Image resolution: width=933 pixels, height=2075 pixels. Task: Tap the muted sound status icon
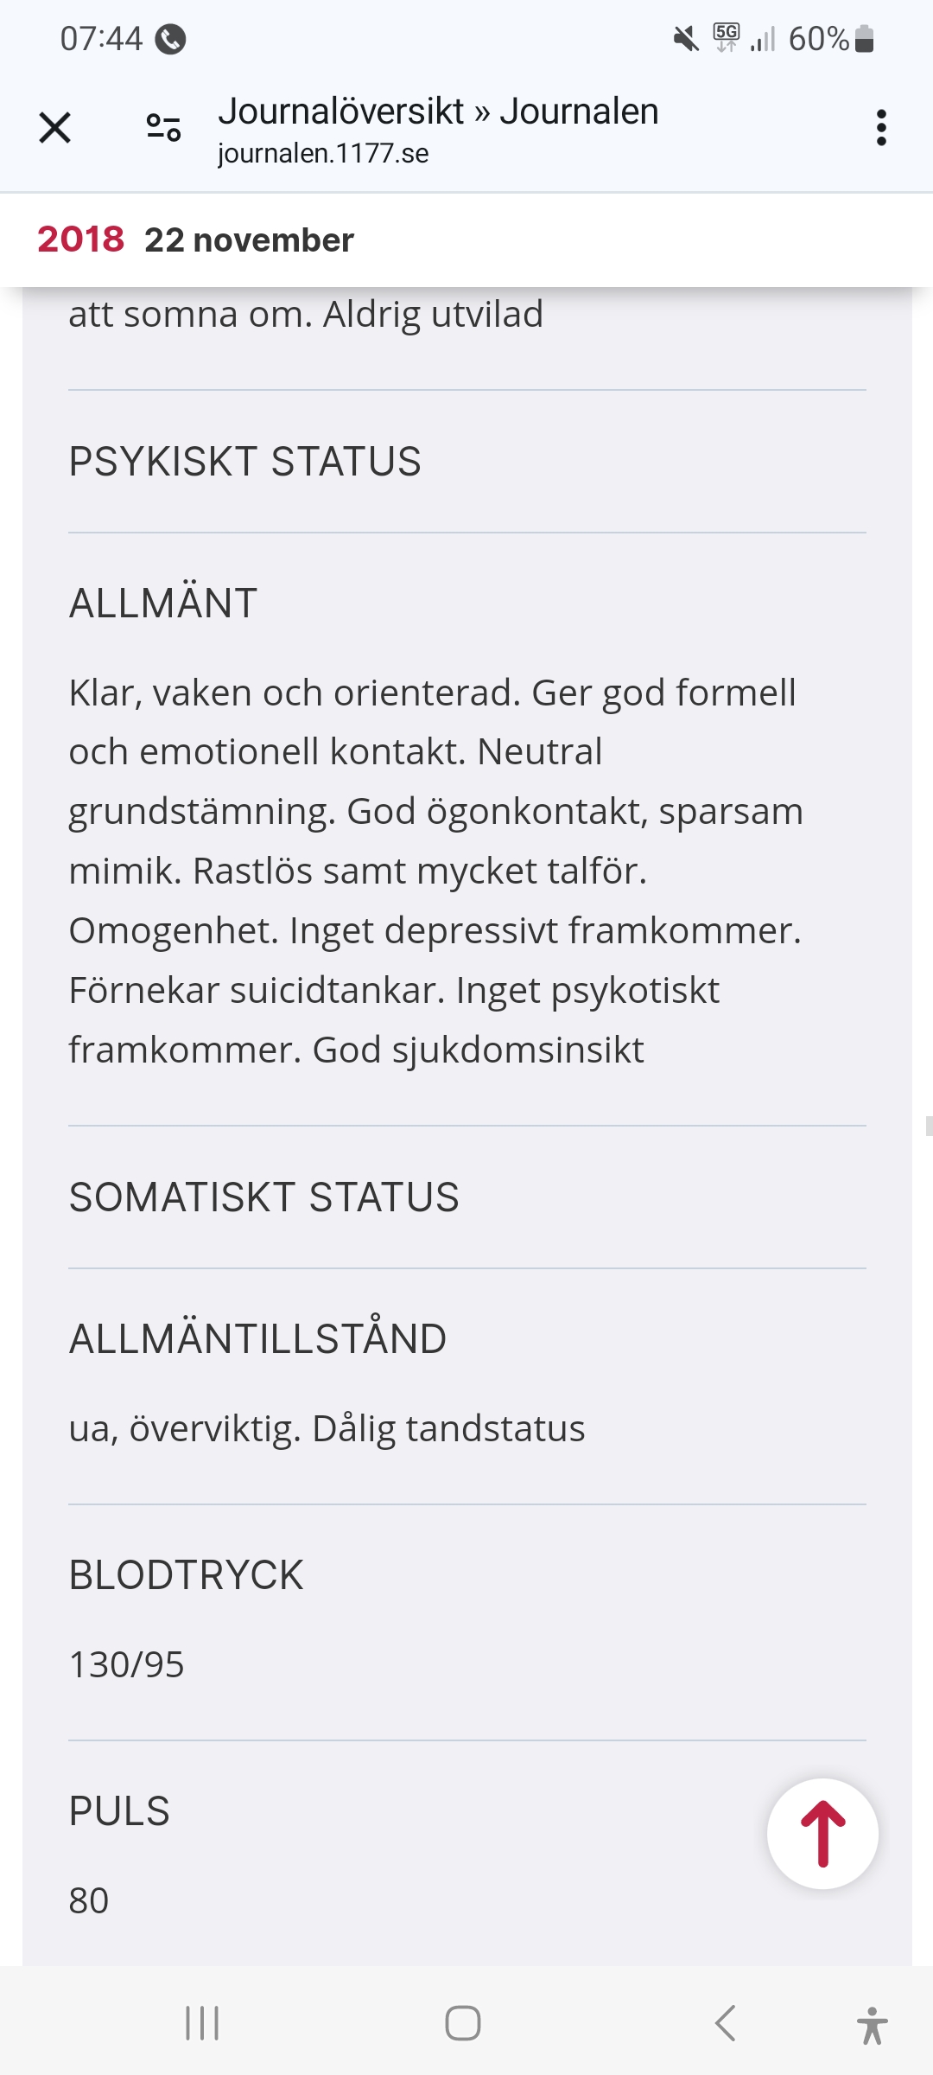tap(686, 39)
